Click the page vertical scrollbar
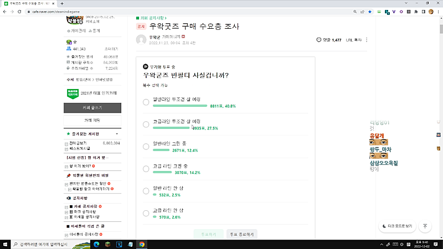This screenshot has width=443, height=249. click(x=441, y=29)
